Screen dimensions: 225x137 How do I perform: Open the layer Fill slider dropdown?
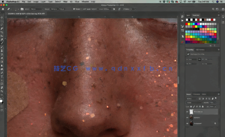coord(215,107)
